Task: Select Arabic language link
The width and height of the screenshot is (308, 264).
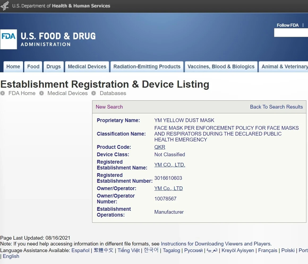Action: [x=212, y=250]
